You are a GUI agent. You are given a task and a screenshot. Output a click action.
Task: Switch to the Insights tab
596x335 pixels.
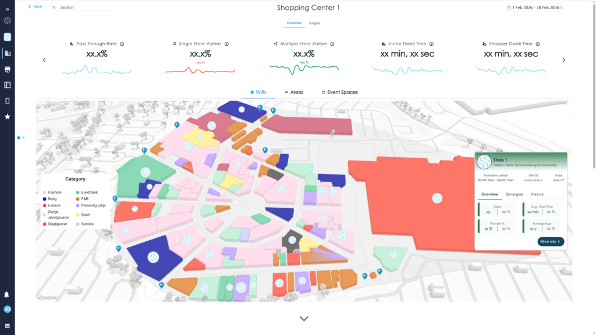point(314,23)
